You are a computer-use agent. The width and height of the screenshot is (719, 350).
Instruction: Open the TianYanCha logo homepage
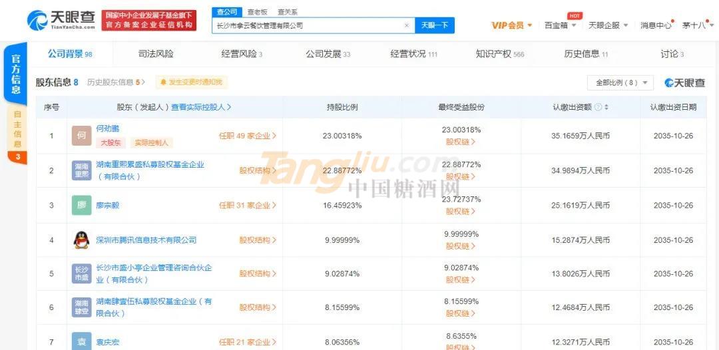click(61, 20)
